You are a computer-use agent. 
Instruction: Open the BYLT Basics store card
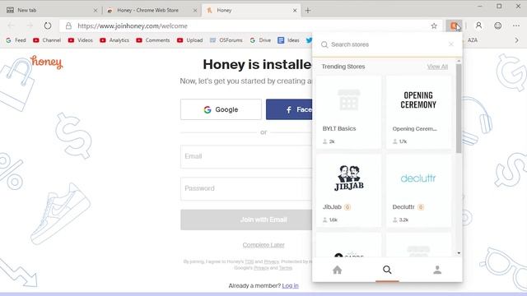(348, 112)
